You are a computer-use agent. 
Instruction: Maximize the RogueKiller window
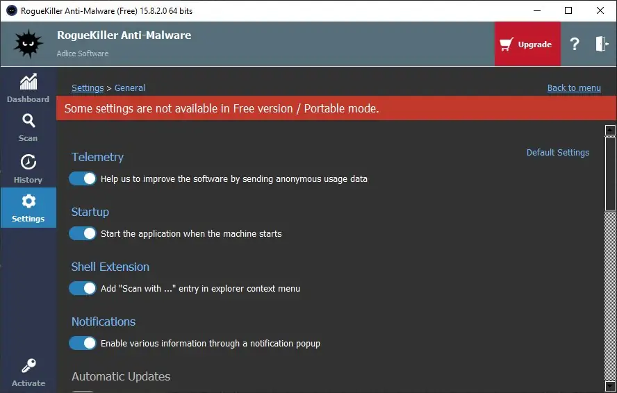click(x=568, y=10)
